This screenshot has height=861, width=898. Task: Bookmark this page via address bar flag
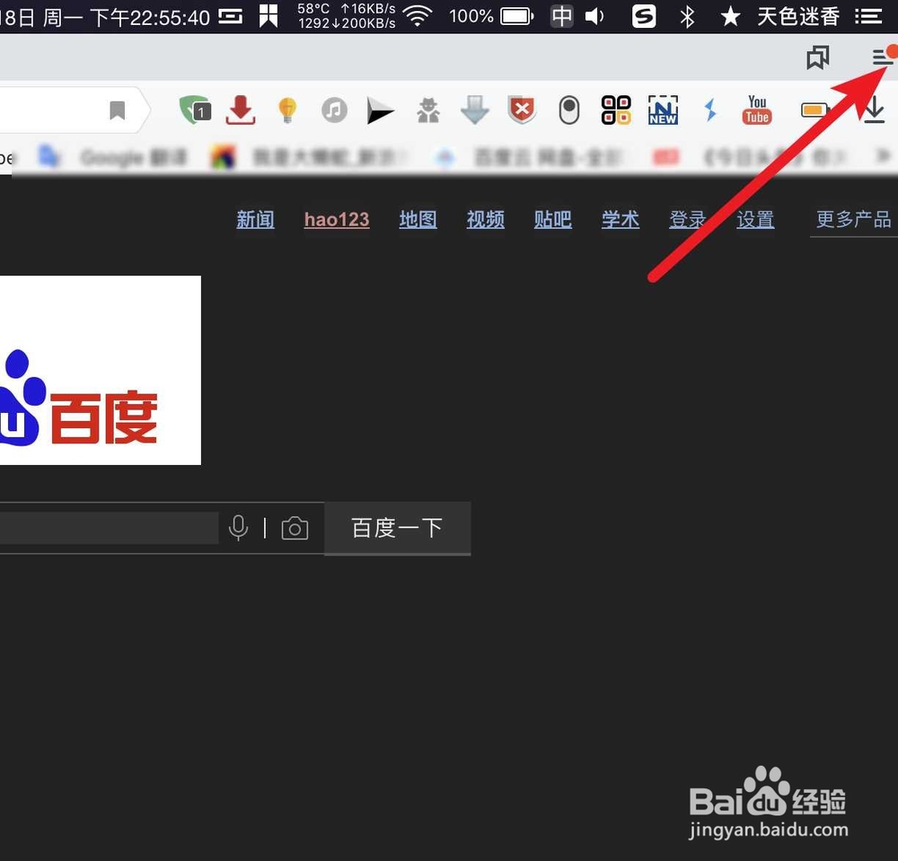coord(117,110)
